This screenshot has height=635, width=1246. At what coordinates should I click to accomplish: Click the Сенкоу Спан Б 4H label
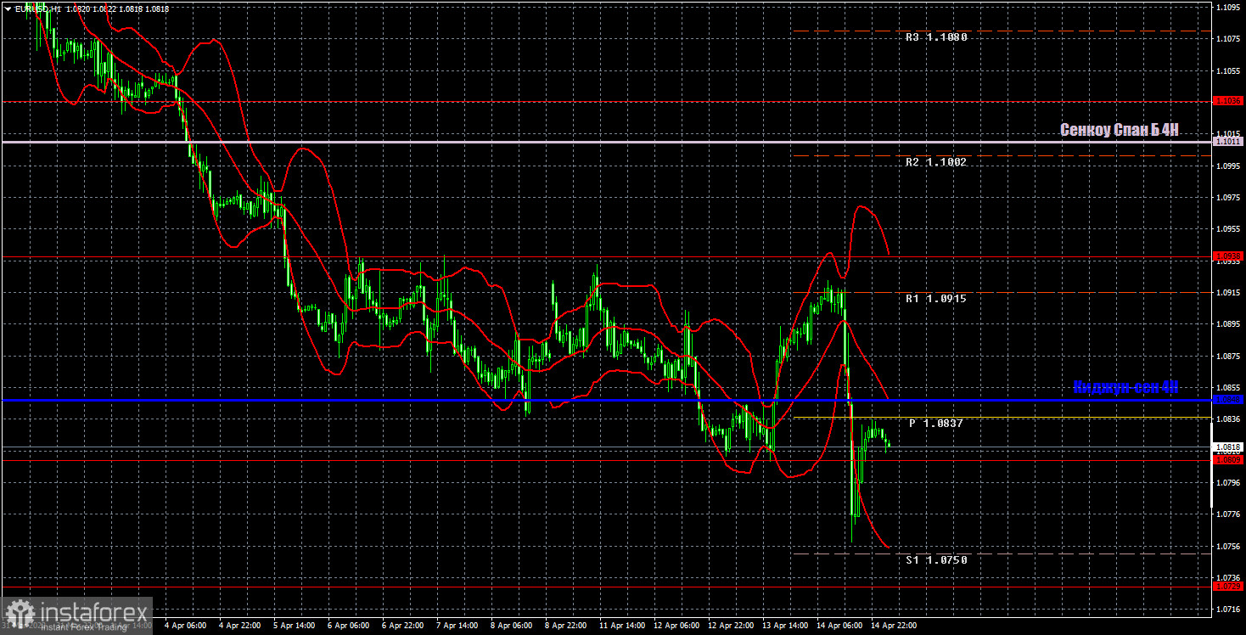click(1119, 130)
